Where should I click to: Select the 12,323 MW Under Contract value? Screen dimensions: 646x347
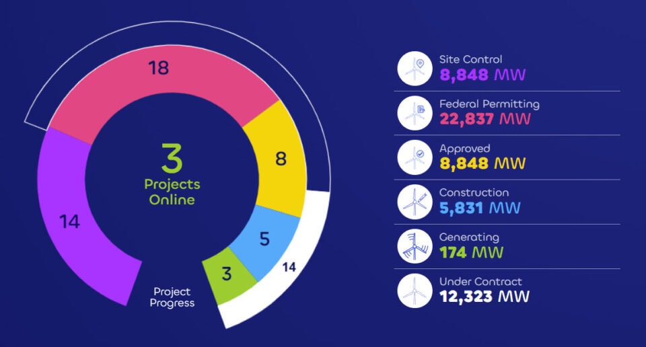[485, 297]
